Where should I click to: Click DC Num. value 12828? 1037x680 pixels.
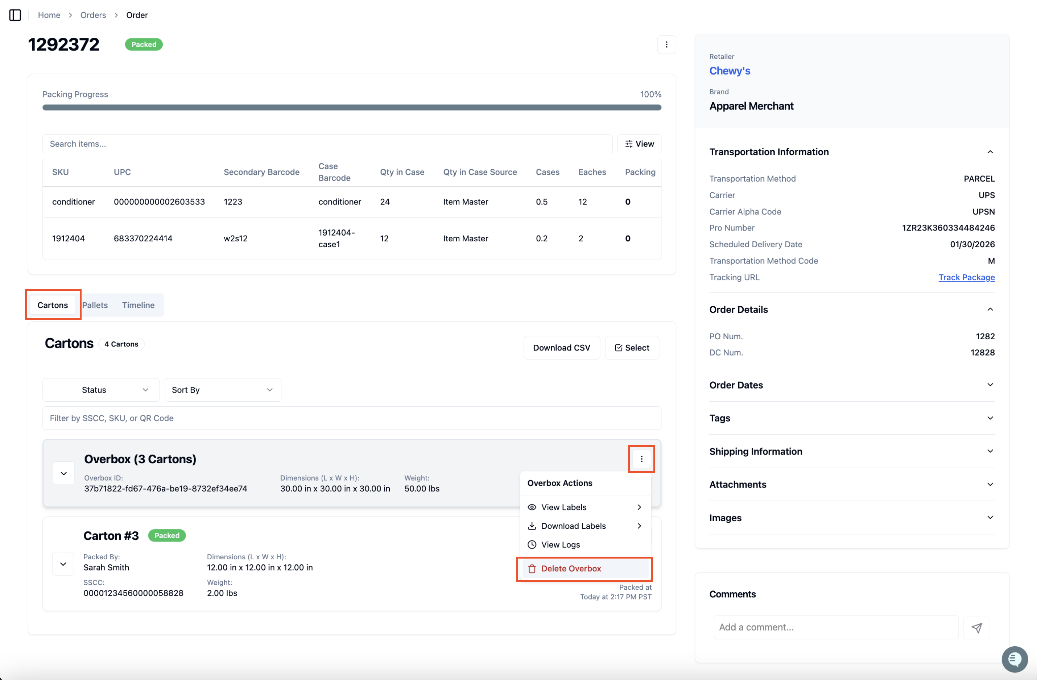[982, 352]
